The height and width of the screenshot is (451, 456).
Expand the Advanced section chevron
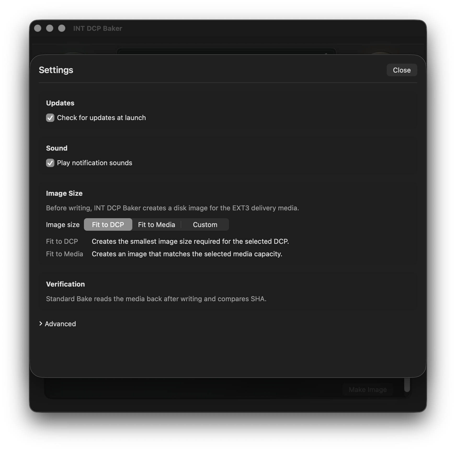point(41,324)
